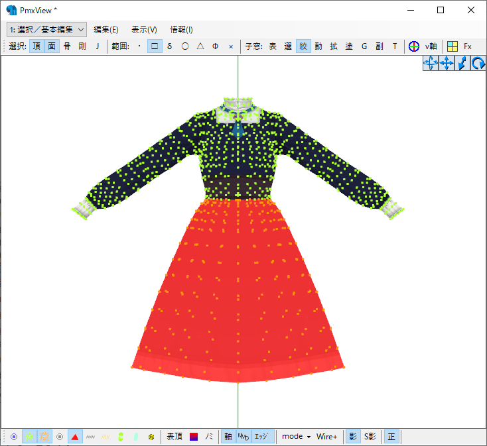Toggle 軸 axis display

point(228,437)
